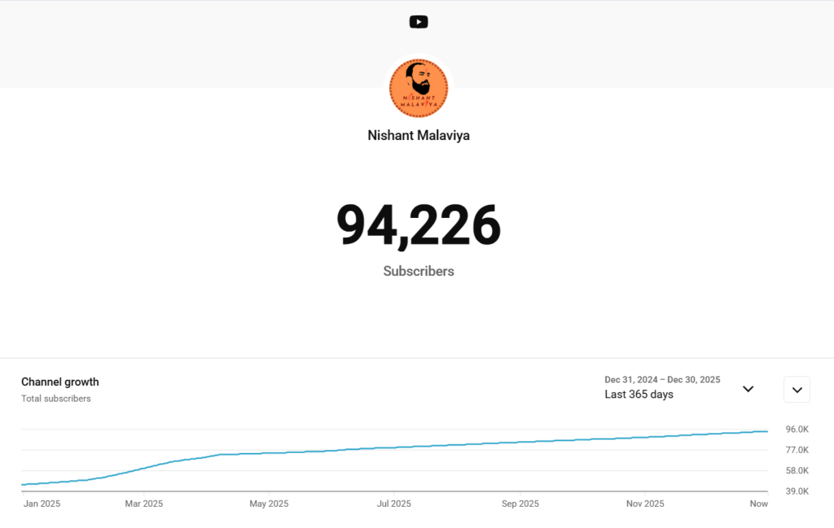Click the Channel growth heading
Viewport: 834px width, 528px height.
pyautogui.click(x=60, y=382)
